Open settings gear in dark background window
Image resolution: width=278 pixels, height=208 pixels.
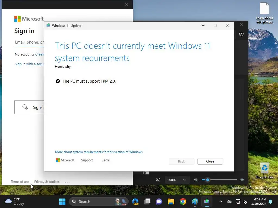[x=241, y=34]
